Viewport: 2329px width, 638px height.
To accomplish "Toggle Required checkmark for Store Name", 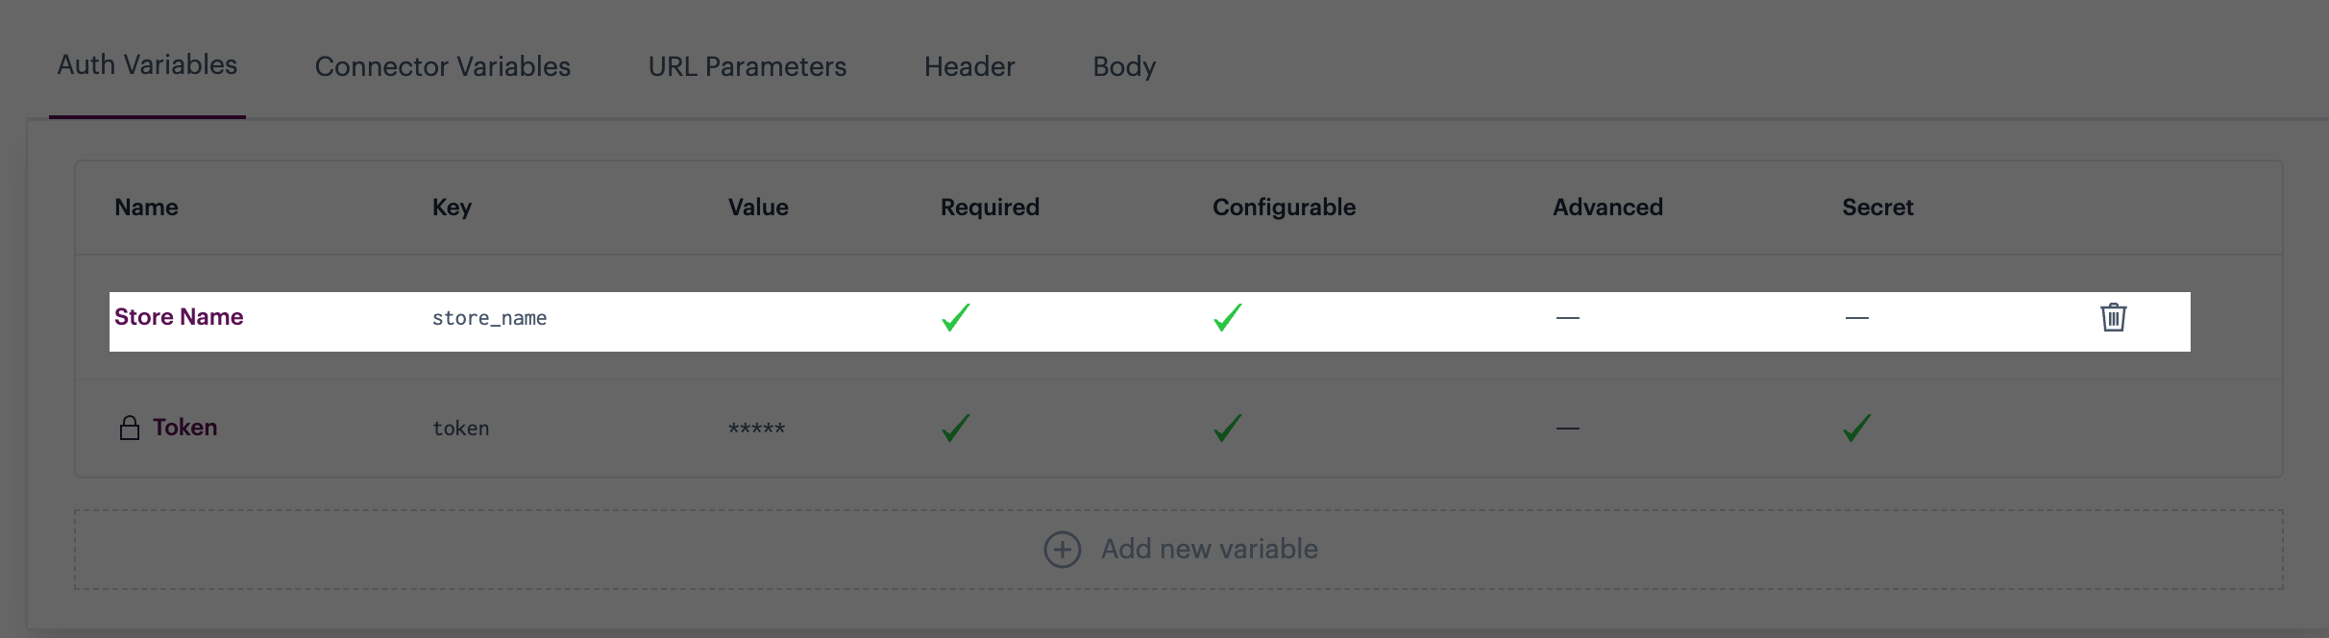I will click(x=956, y=317).
